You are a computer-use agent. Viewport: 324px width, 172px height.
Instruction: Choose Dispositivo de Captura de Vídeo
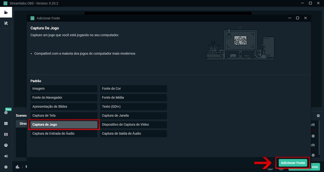click(x=133, y=125)
